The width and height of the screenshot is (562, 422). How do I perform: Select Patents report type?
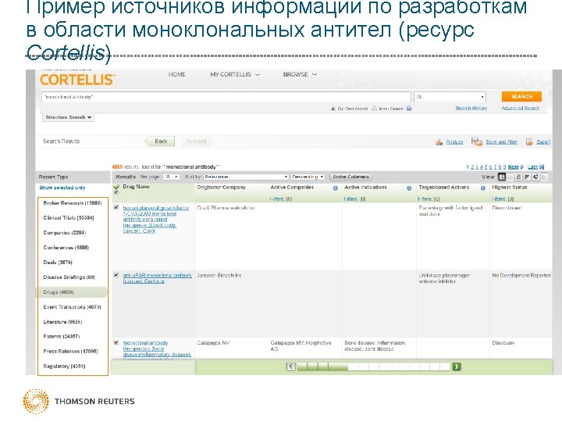pyautogui.click(x=62, y=336)
